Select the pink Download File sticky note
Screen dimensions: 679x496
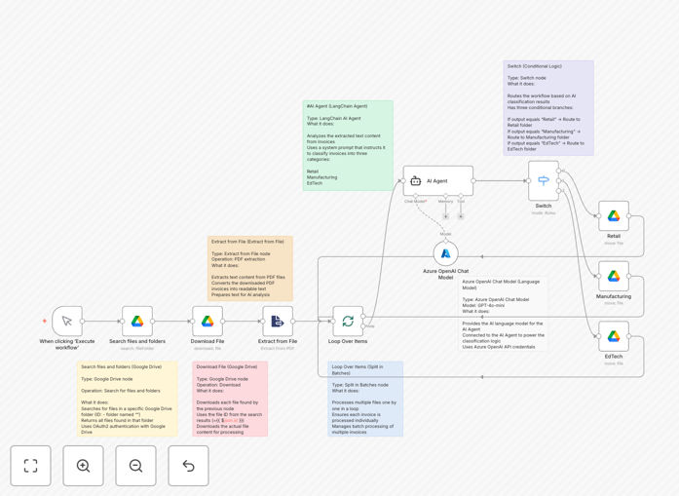230,399
